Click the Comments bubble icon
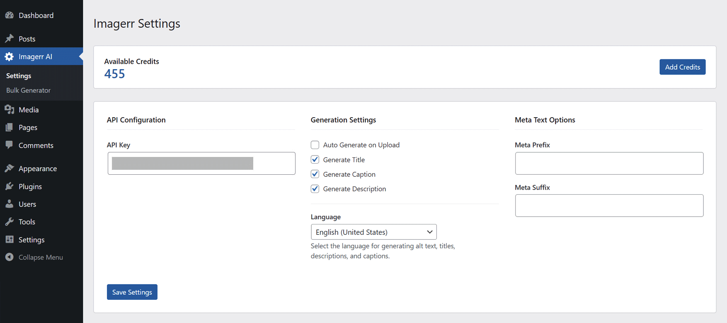727x323 pixels. tap(10, 145)
